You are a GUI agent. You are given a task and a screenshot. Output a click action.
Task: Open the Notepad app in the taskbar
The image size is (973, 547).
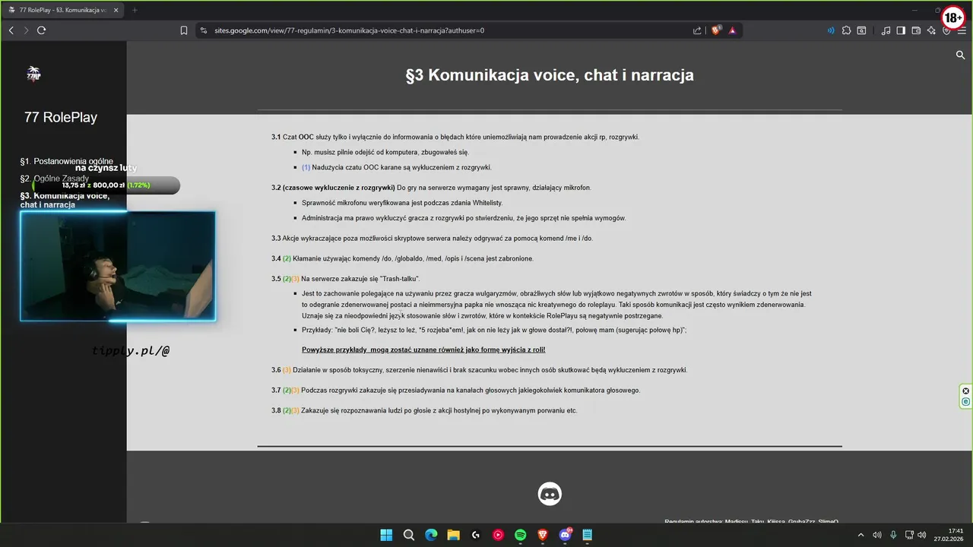[x=588, y=535]
